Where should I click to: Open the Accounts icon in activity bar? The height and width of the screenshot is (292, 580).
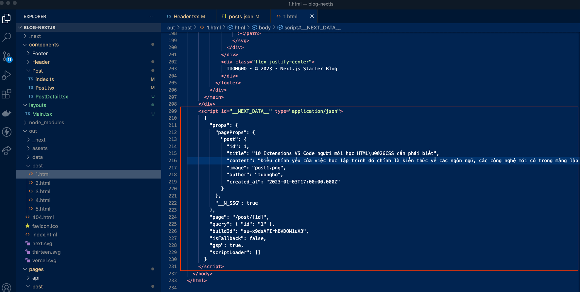pyautogui.click(x=7, y=288)
